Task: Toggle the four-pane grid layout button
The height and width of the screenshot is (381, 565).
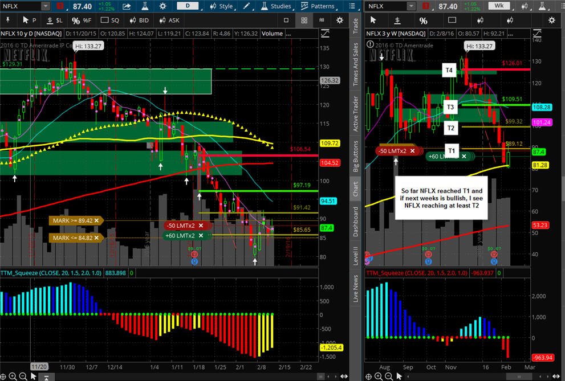Action: (304, 20)
